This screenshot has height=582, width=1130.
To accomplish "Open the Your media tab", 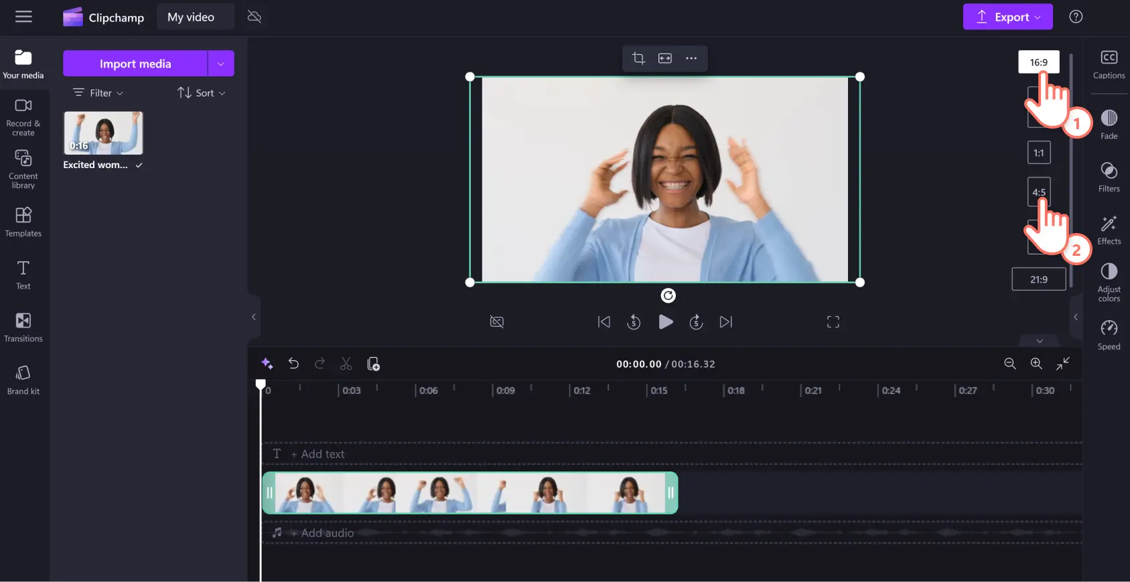I will coord(23,64).
